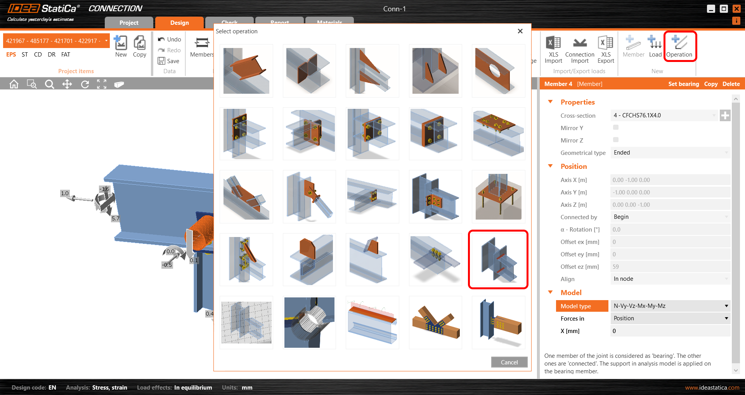Click the properties panel scroll up arrow
The image size is (745, 395).
[736, 99]
